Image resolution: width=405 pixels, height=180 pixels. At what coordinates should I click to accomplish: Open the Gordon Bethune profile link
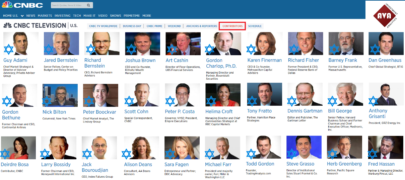[x=11, y=115]
